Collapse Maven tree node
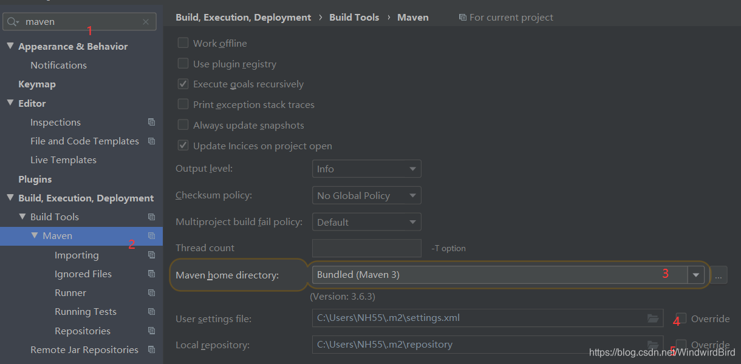741x364 pixels. tap(35, 235)
